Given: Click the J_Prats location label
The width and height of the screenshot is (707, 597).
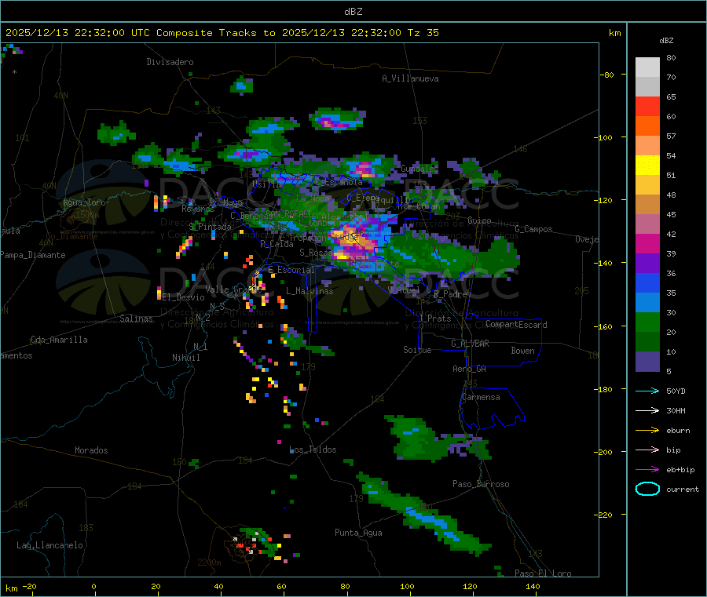Looking at the screenshot, I should pos(435,319).
